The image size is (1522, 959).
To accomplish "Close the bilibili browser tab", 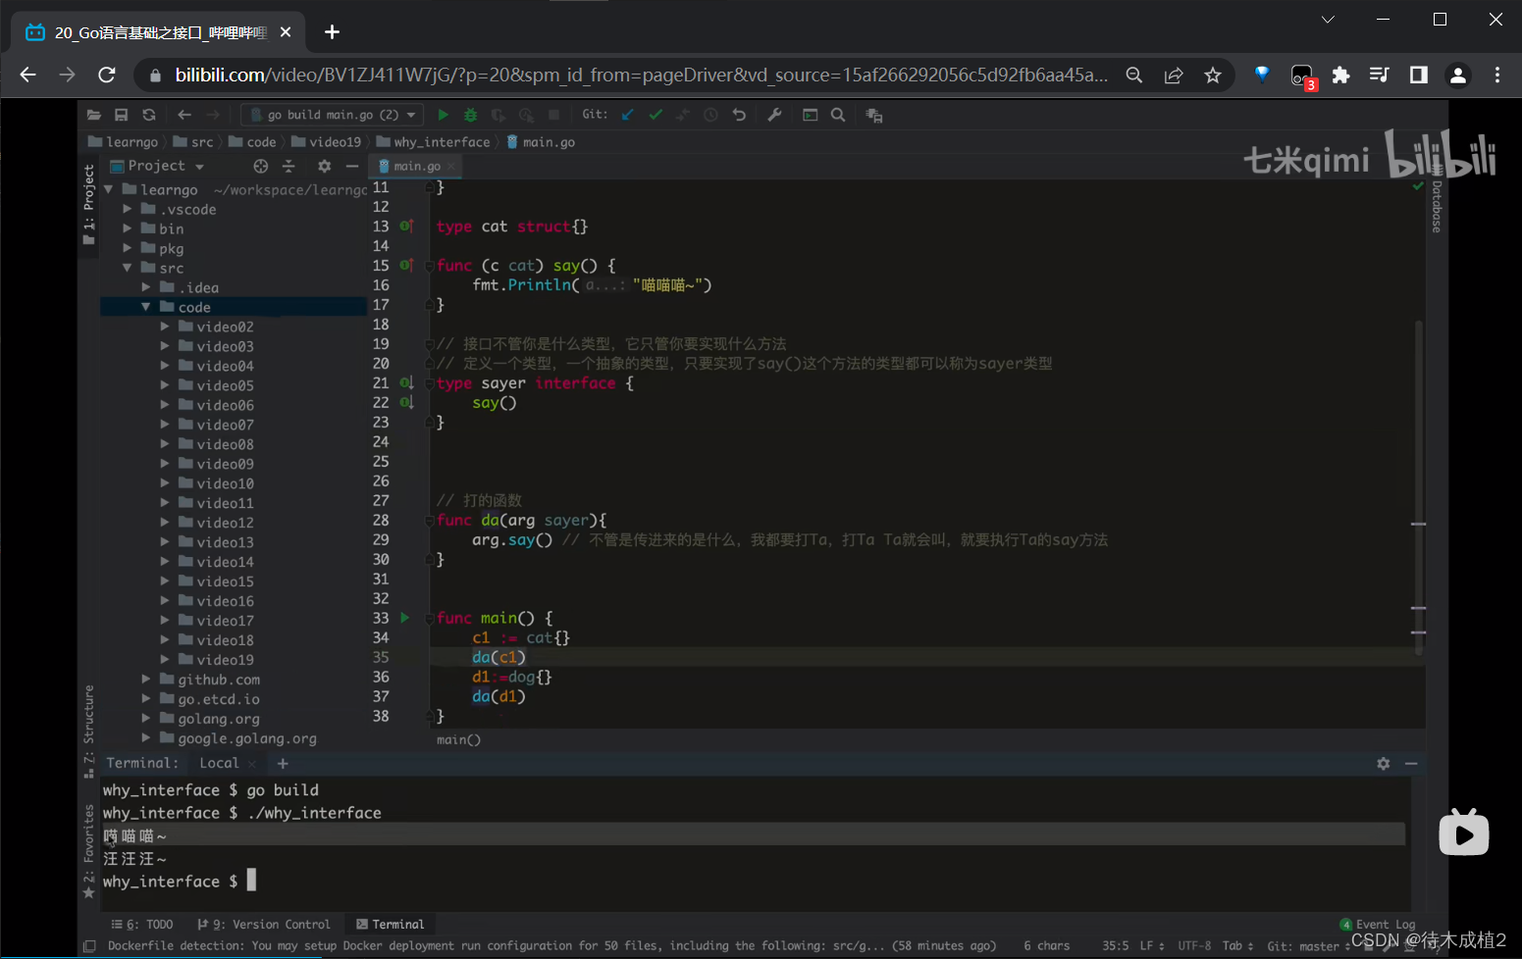I will coord(286,32).
